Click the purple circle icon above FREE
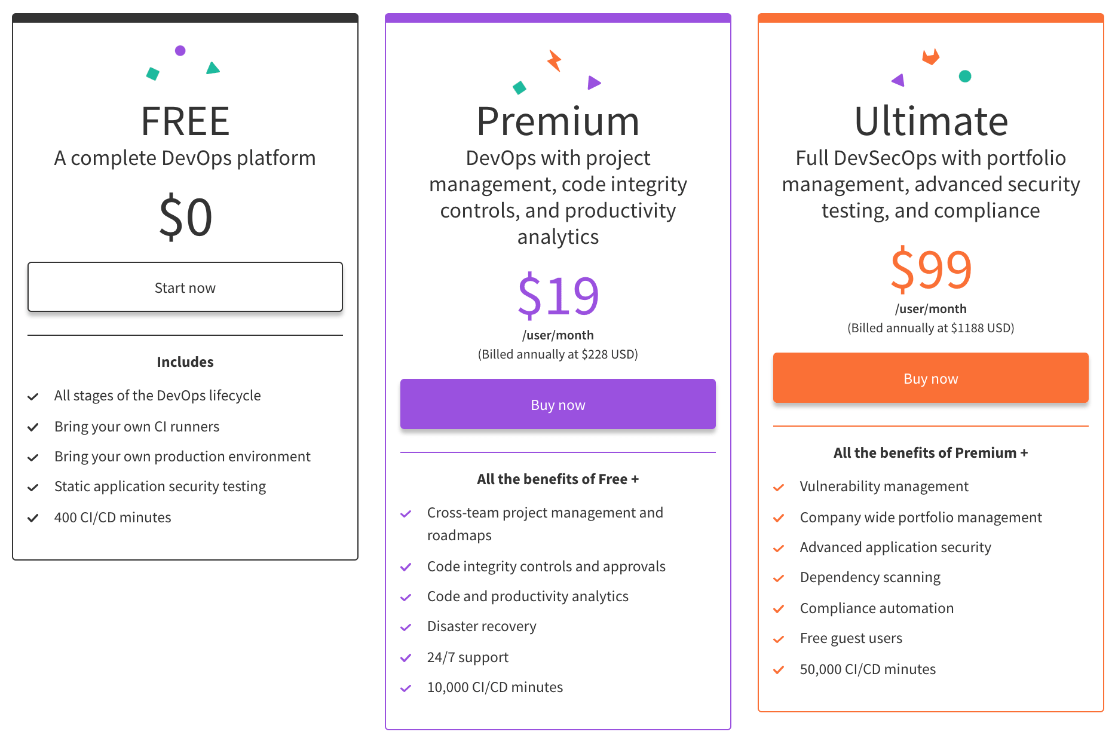The width and height of the screenshot is (1115, 747). (180, 51)
